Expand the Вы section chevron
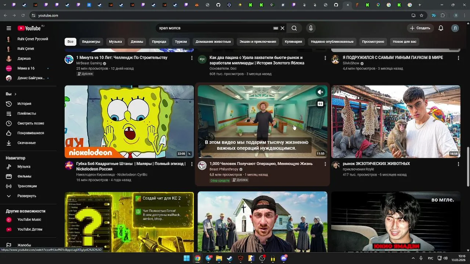This screenshot has height=264, width=470. pyautogui.click(x=15, y=94)
